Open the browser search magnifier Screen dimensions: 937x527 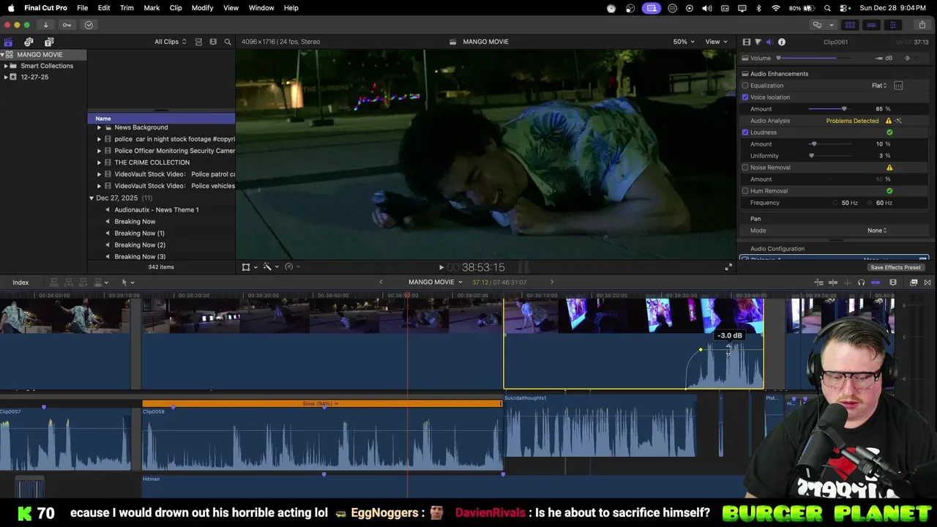pyautogui.click(x=228, y=42)
